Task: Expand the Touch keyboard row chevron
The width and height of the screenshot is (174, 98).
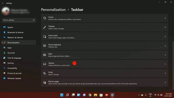Action: click(x=165, y=46)
